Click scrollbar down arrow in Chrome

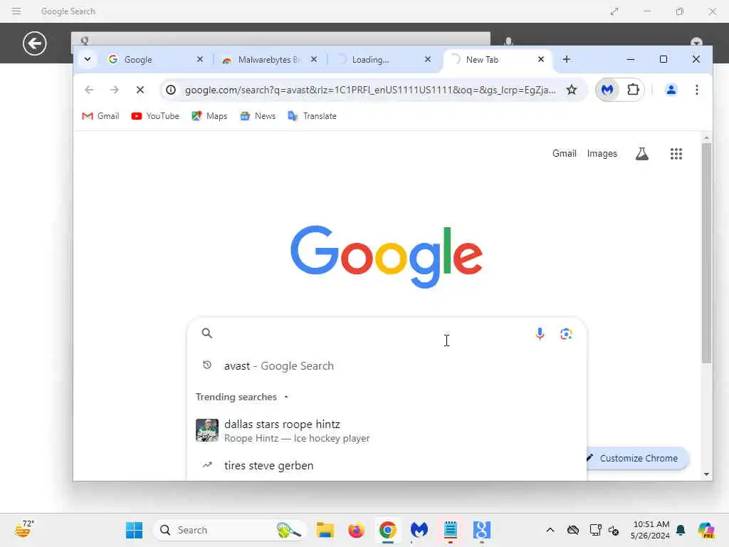point(706,474)
